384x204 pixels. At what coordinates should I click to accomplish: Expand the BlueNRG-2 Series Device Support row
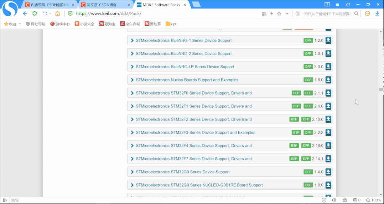point(132,54)
